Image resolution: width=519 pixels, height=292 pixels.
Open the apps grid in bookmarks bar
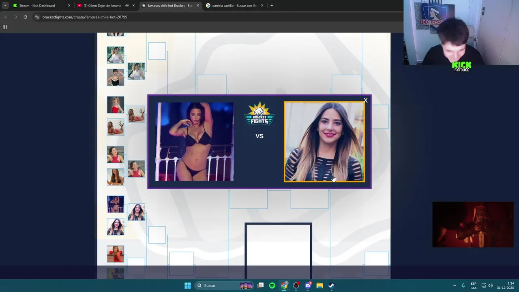(5, 27)
